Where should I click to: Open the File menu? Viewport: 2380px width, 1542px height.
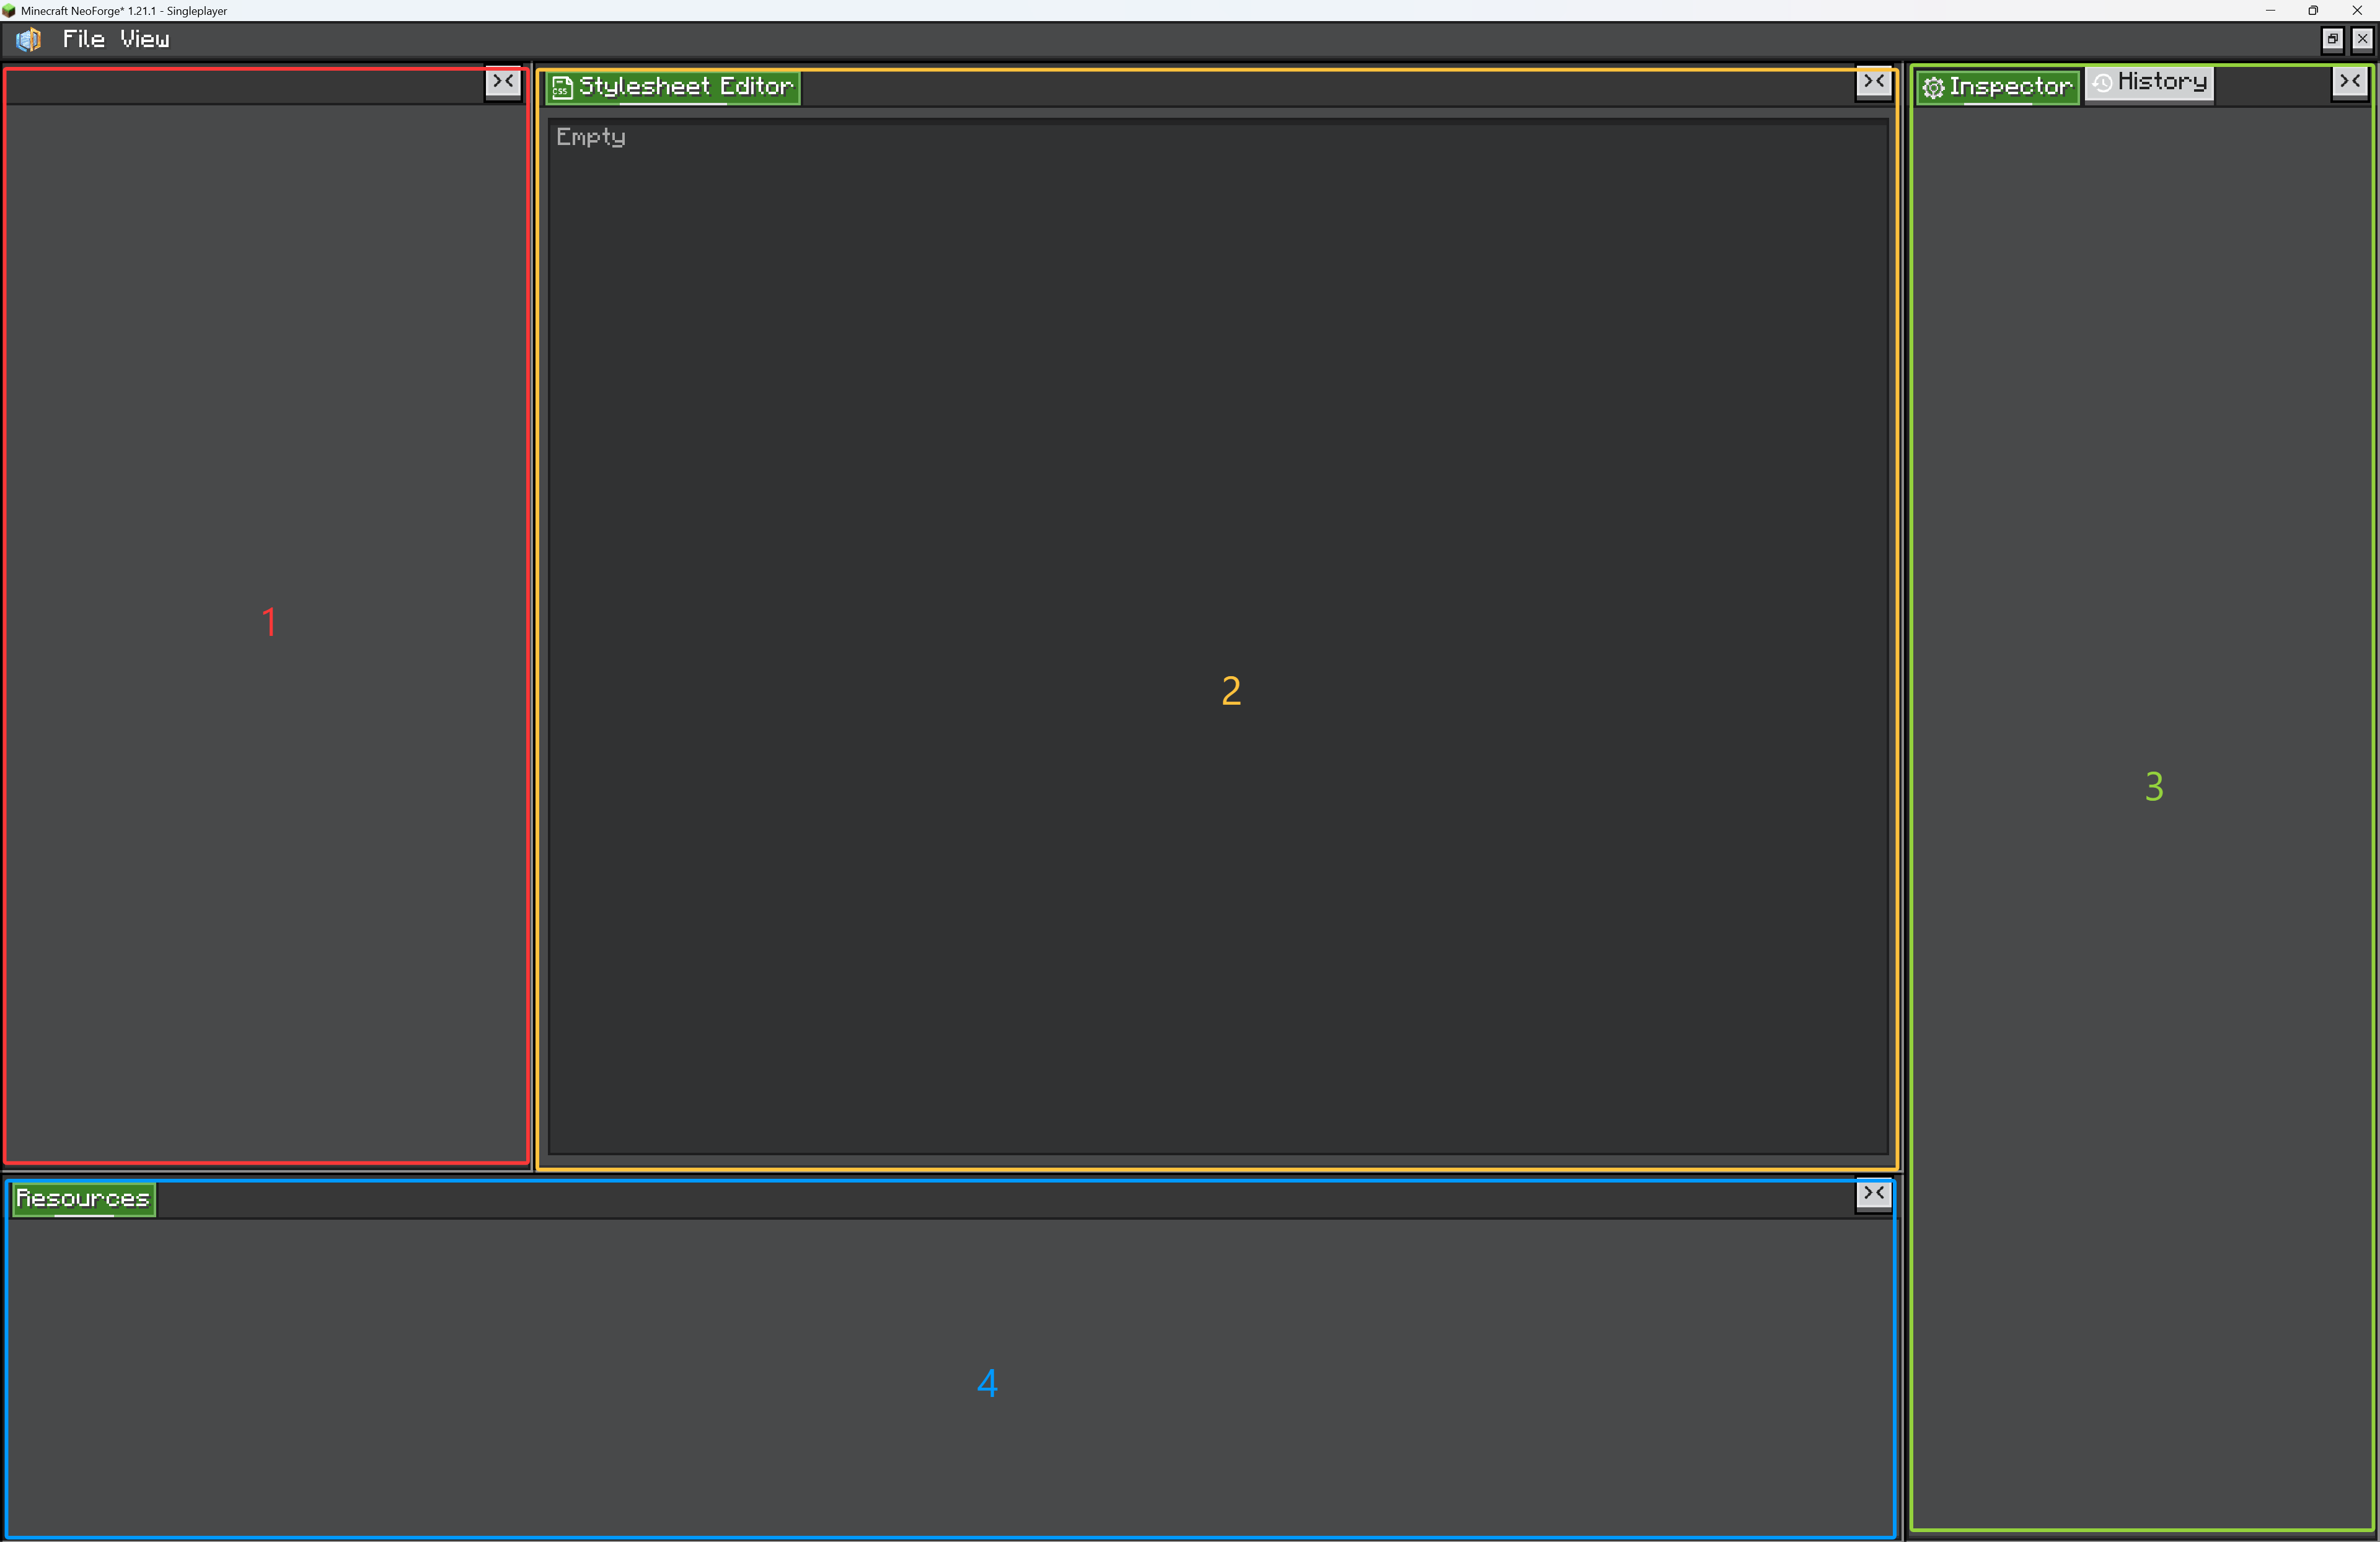coord(83,39)
